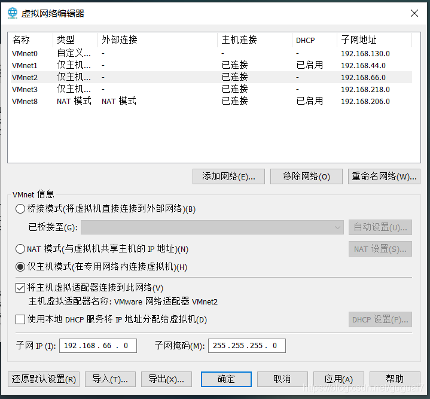Click the Virtual Network Editor globe icon
This screenshot has width=430, height=399.
tap(13, 13)
